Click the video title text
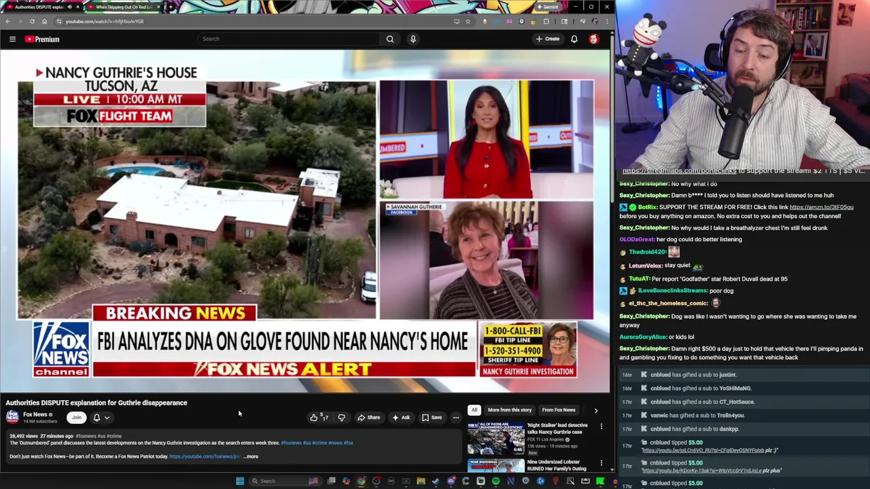 pyautogui.click(x=97, y=403)
